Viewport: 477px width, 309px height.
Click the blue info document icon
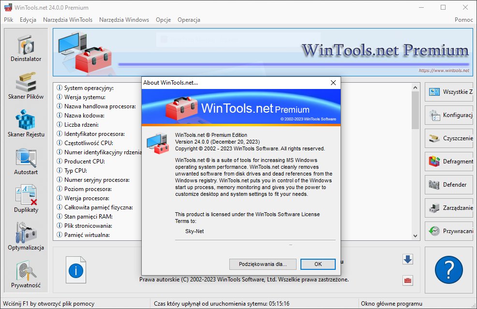coord(76,270)
